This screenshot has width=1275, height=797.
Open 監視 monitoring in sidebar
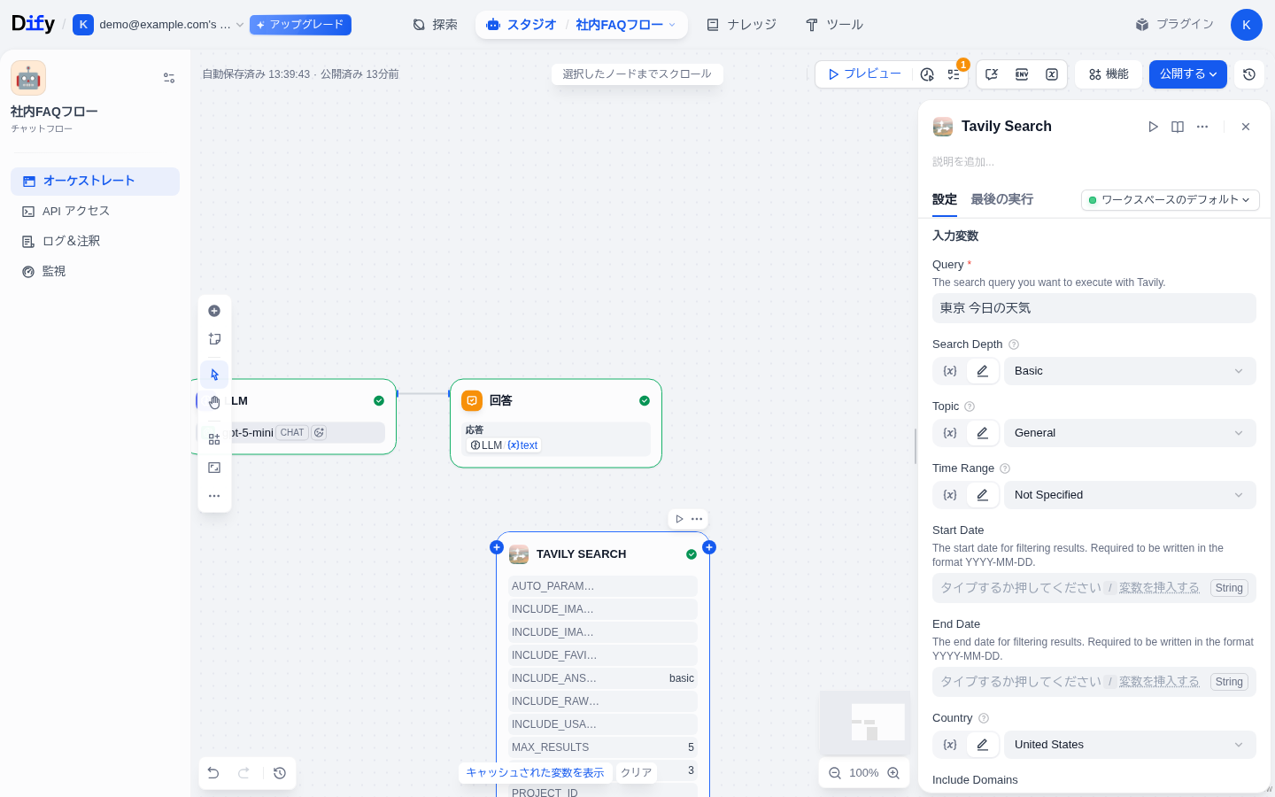point(95,271)
